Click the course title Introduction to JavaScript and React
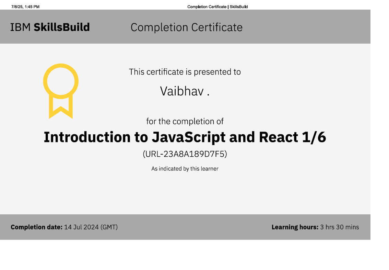The image size is (389, 270). (x=185, y=137)
